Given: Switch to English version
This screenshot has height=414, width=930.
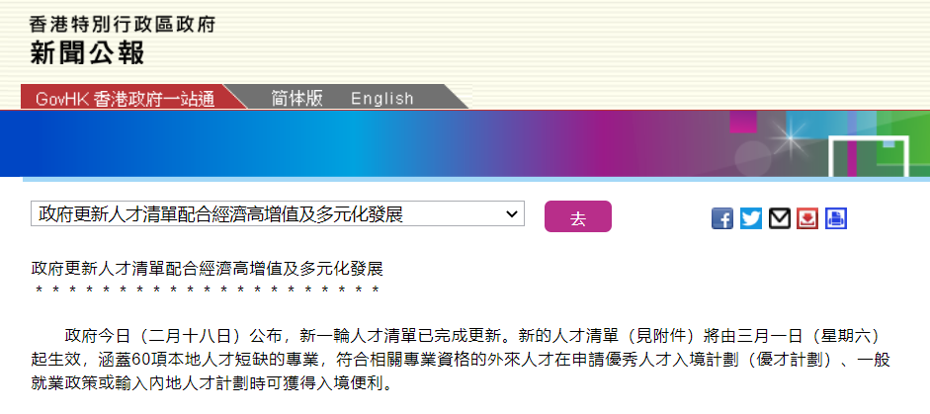Looking at the screenshot, I should [381, 99].
